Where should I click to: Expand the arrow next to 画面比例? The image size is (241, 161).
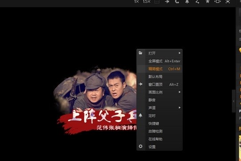tap(180, 92)
